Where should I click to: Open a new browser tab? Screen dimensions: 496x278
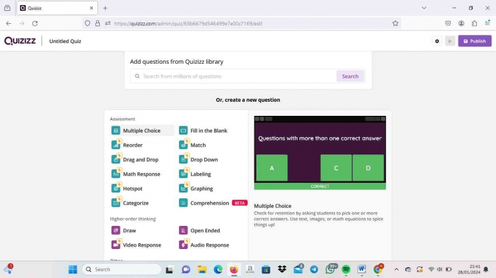coord(106,8)
